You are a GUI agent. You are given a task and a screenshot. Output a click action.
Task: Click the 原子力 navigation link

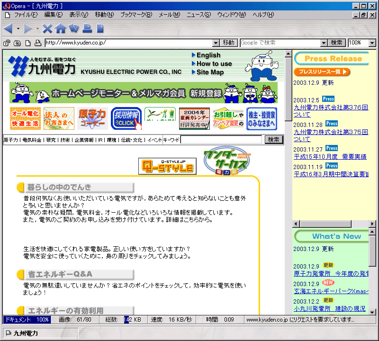[x=10, y=140]
